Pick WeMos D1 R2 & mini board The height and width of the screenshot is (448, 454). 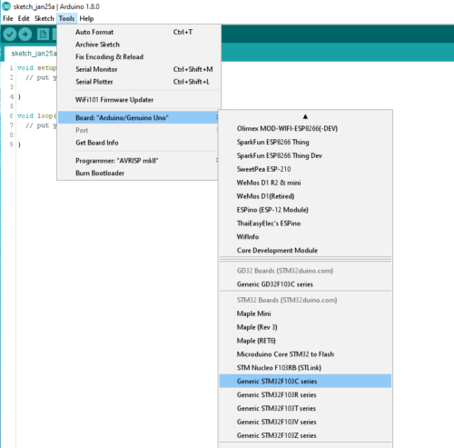pyautogui.click(x=305, y=183)
